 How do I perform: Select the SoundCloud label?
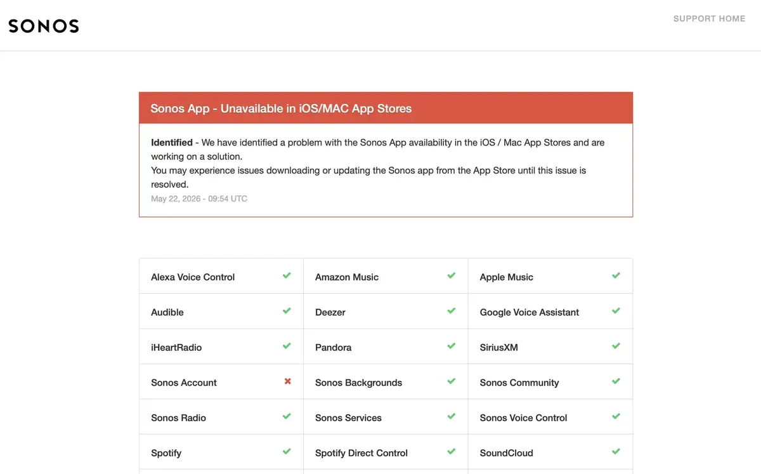(x=507, y=453)
